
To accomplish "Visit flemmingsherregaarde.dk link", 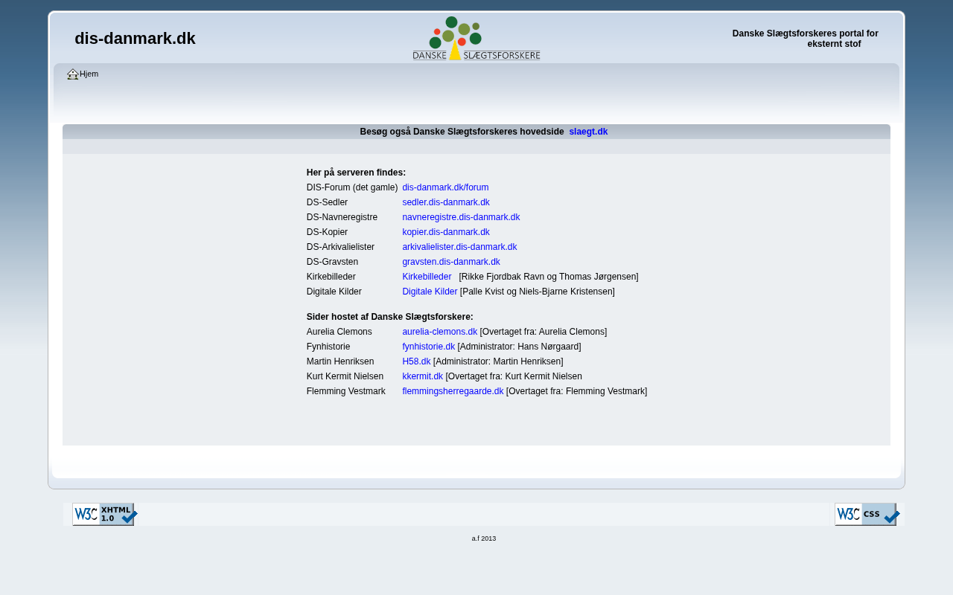I will click(453, 391).
